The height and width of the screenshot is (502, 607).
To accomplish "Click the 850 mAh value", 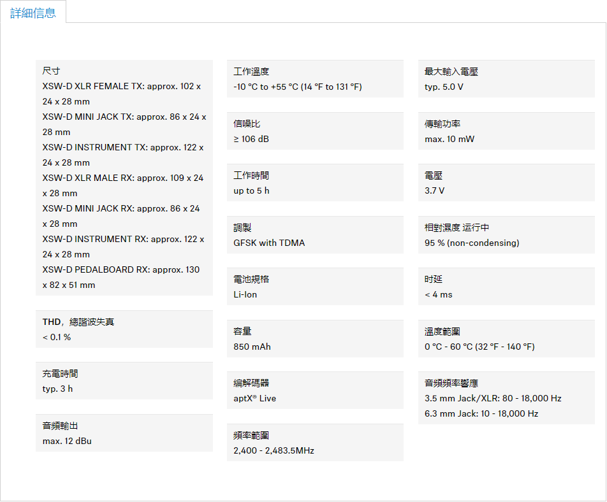I will (252, 347).
